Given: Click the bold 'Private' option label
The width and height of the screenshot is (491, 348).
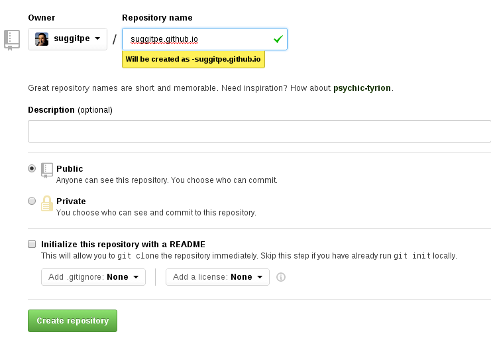Looking at the screenshot, I should (x=71, y=202).
